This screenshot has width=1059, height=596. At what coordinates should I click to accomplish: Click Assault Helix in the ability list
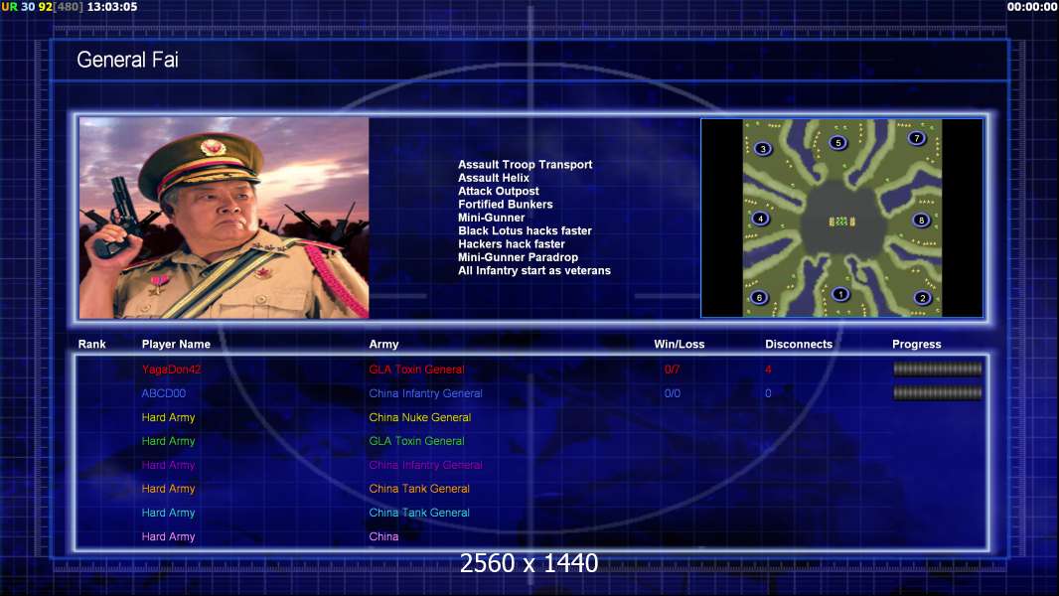pyautogui.click(x=494, y=178)
